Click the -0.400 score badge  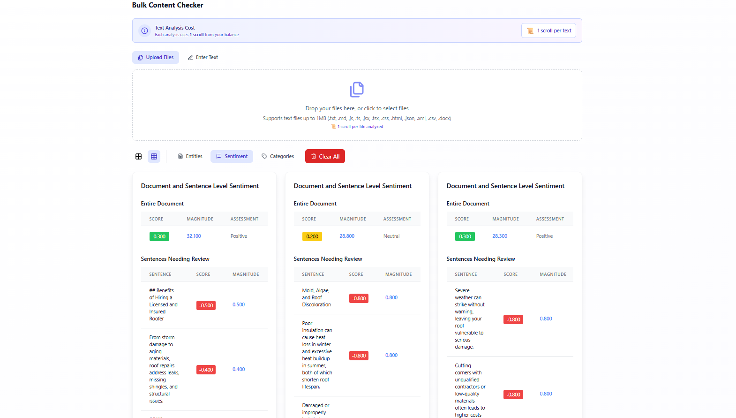pyautogui.click(x=206, y=370)
